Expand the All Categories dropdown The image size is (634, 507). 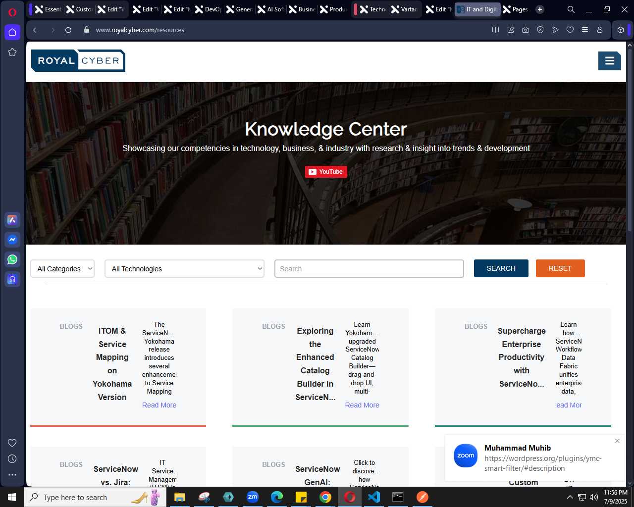click(x=62, y=269)
